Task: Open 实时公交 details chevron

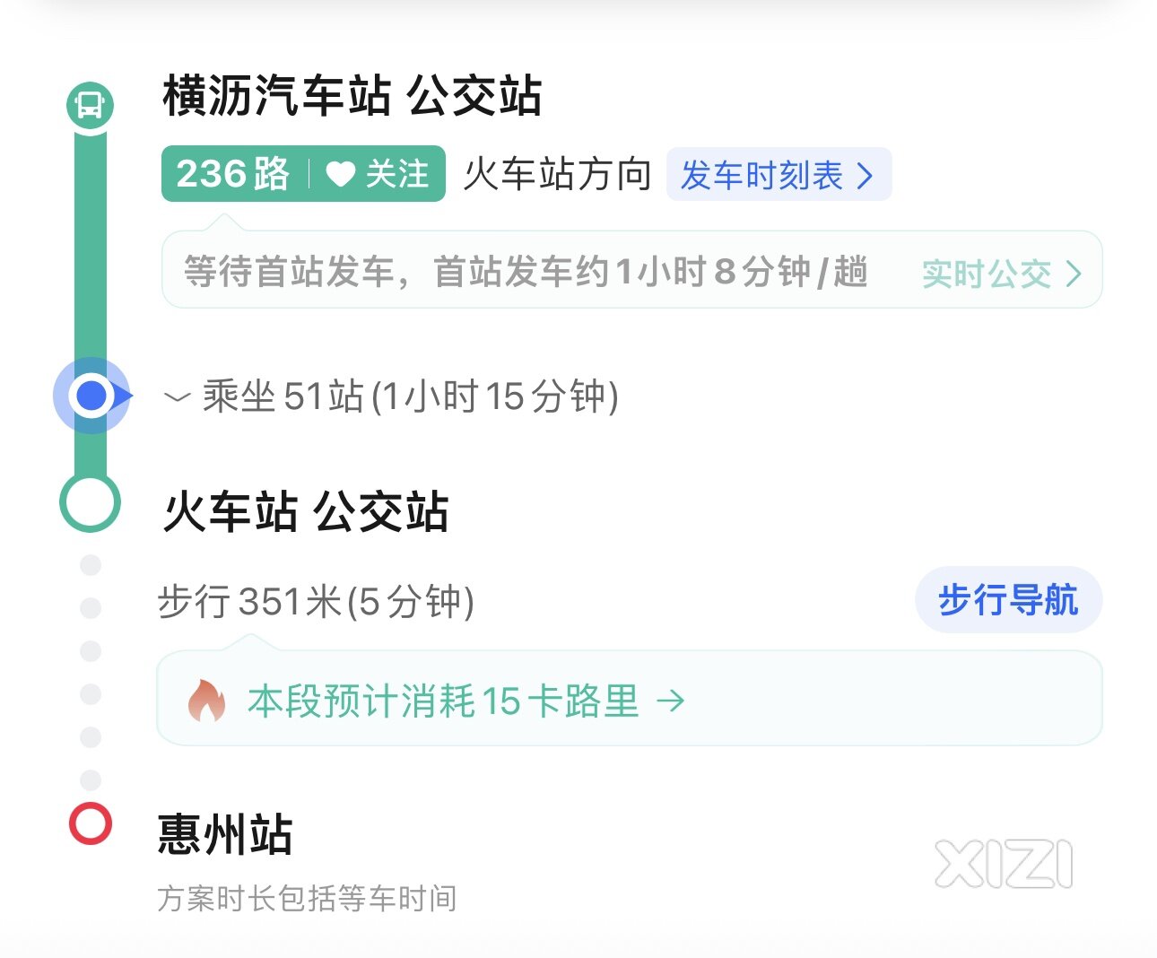Action: point(1074,274)
